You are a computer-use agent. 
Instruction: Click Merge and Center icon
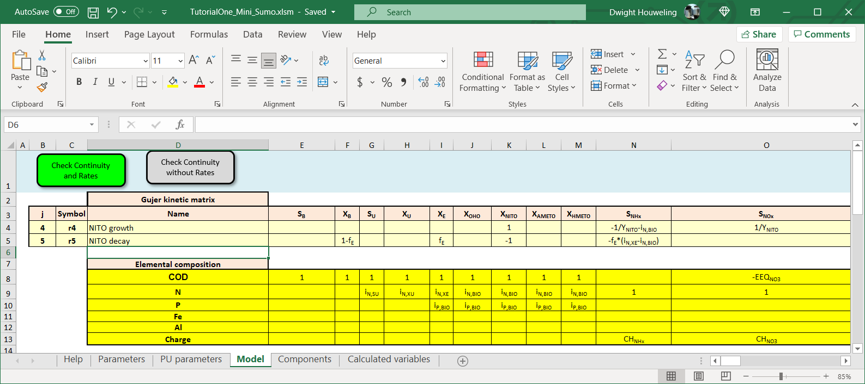[323, 82]
